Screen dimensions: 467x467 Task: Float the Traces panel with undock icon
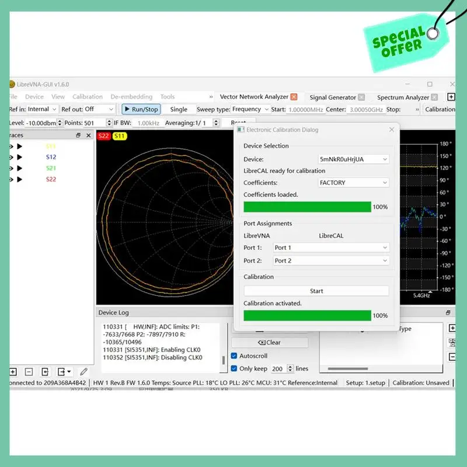(78, 135)
